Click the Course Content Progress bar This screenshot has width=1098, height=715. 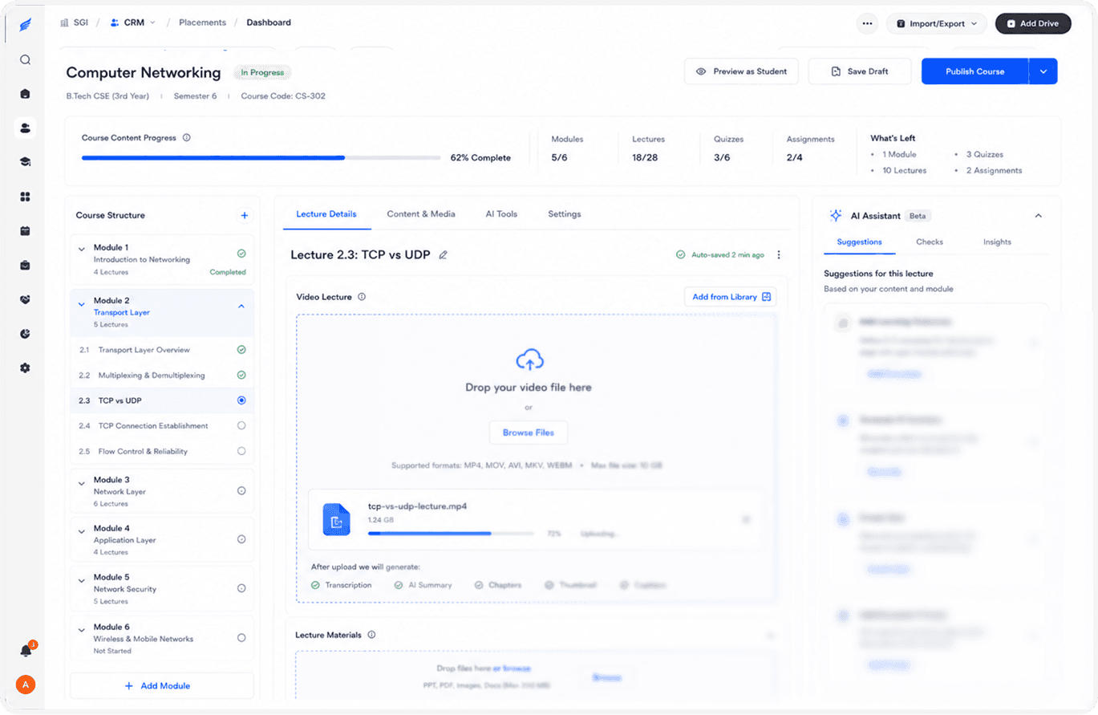click(261, 158)
